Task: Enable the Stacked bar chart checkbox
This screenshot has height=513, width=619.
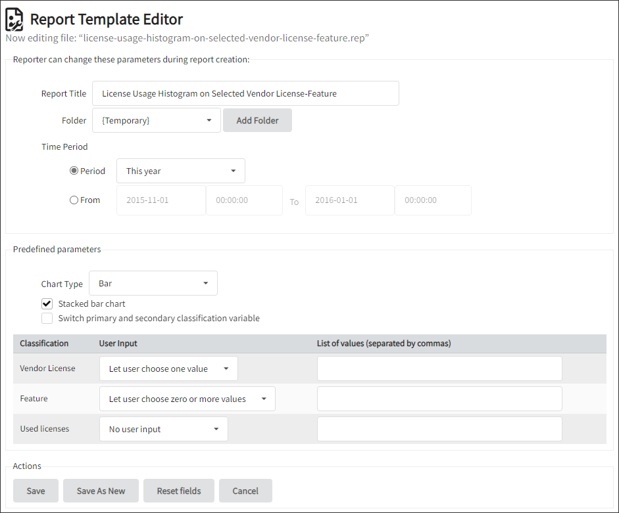Action: [x=47, y=303]
